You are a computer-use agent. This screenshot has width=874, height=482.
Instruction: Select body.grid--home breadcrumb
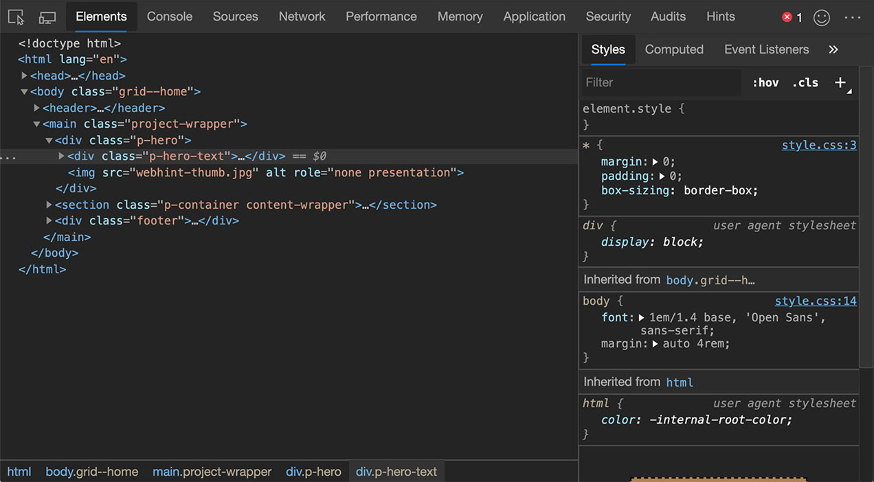click(x=92, y=472)
